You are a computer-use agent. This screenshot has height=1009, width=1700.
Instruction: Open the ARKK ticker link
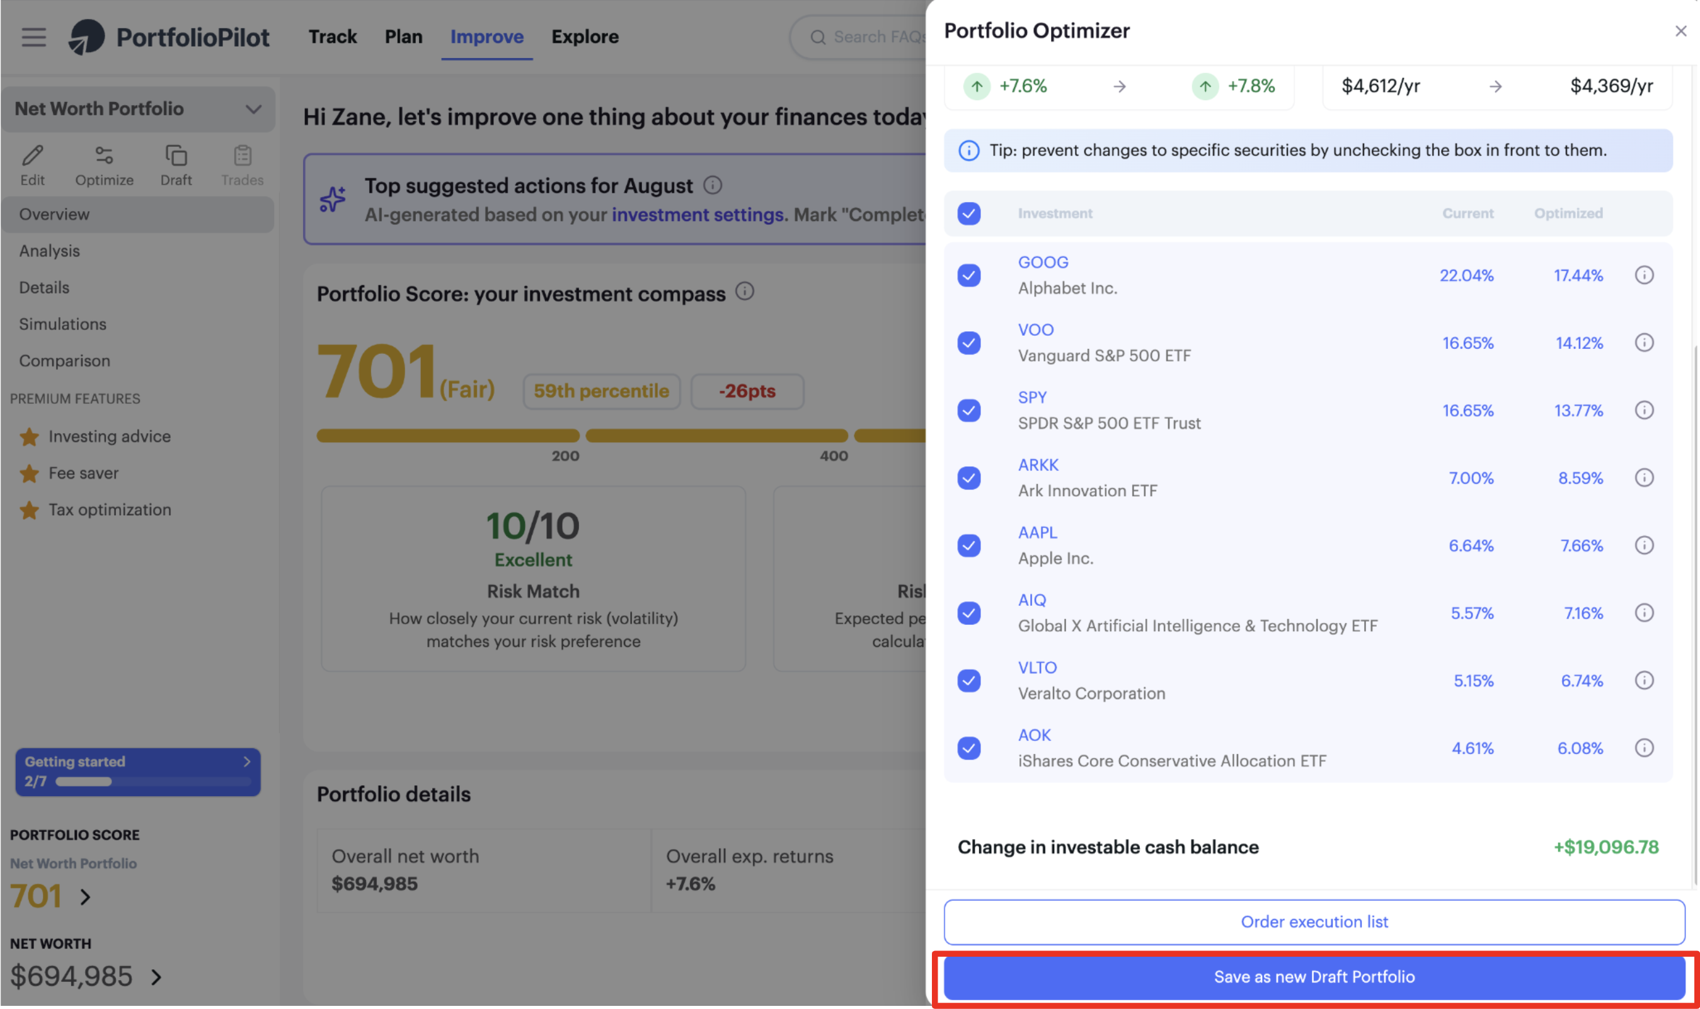(x=1038, y=465)
